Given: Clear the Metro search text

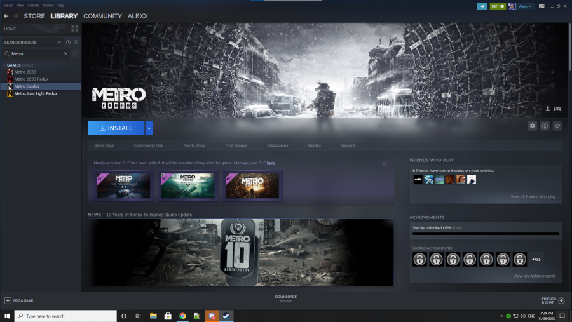Looking at the screenshot, I should pos(65,54).
